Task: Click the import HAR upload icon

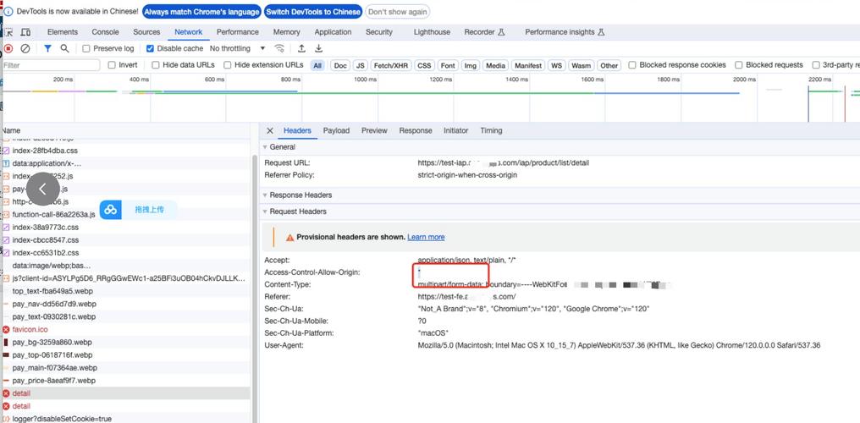Action: [301, 49]
